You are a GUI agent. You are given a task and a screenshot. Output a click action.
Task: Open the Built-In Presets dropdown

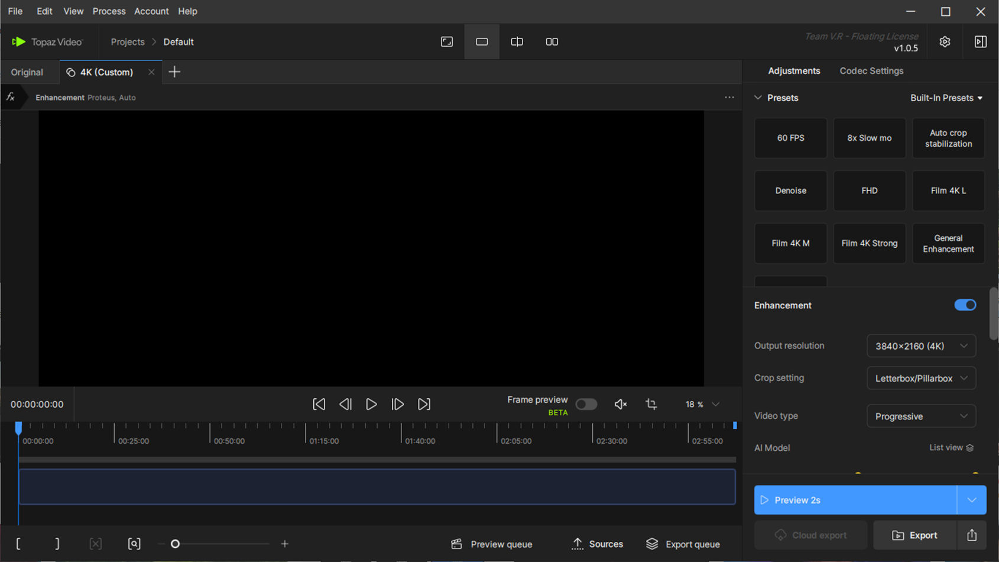(946, 98)
